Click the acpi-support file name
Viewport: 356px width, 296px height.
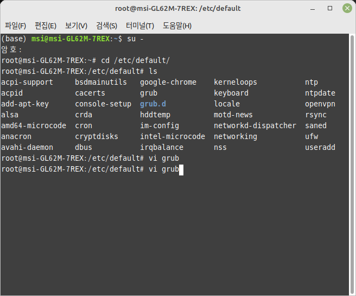[x=27, y=82]
